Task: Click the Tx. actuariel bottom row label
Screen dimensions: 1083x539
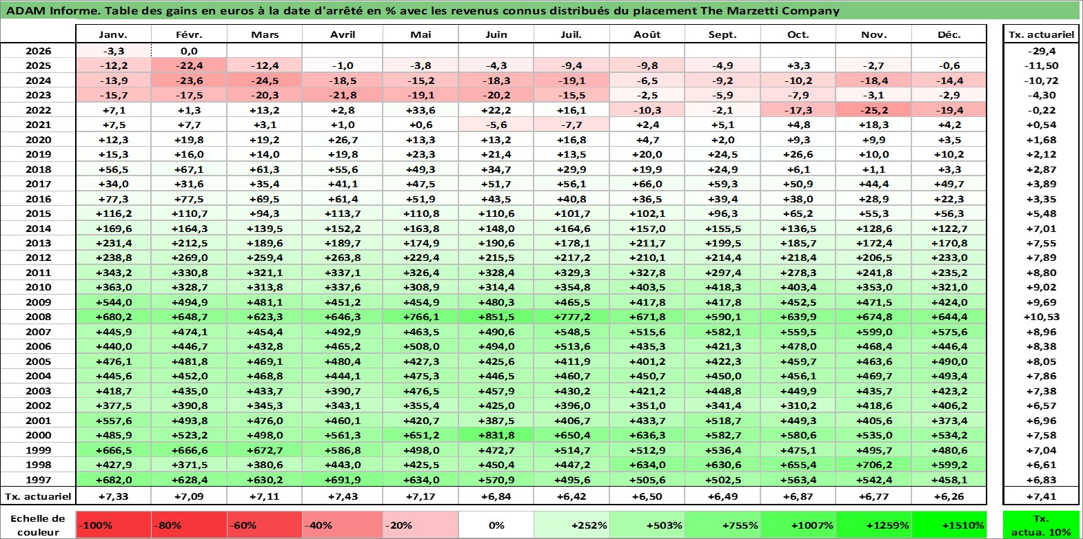Action: click(38, 496)
